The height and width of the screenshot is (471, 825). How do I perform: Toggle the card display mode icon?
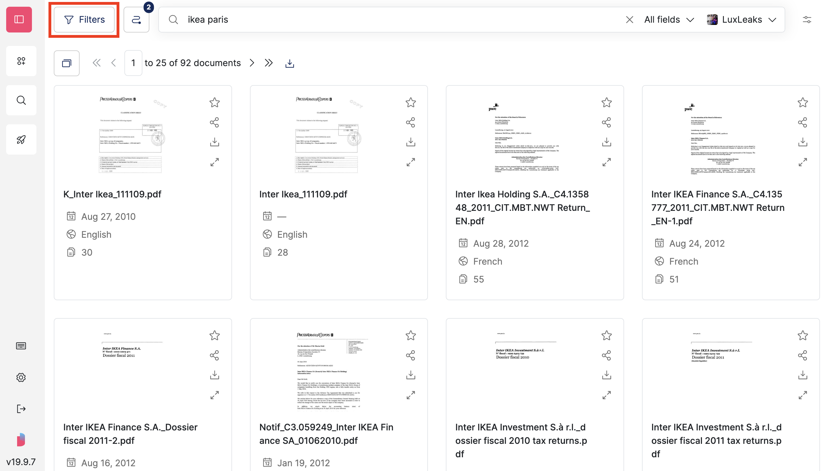point(67,63)
